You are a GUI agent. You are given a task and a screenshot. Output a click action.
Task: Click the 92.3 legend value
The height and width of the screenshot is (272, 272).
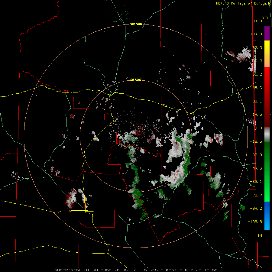pyautogui.click(x=257, y=47)
